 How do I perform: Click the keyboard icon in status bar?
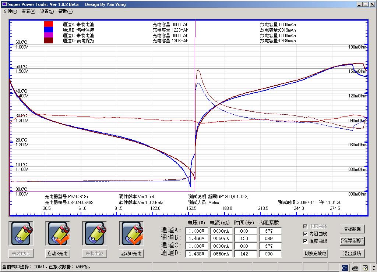355,268
